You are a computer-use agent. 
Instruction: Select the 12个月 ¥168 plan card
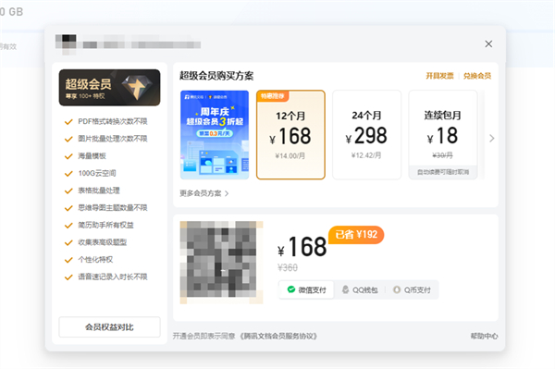point(290,135)
